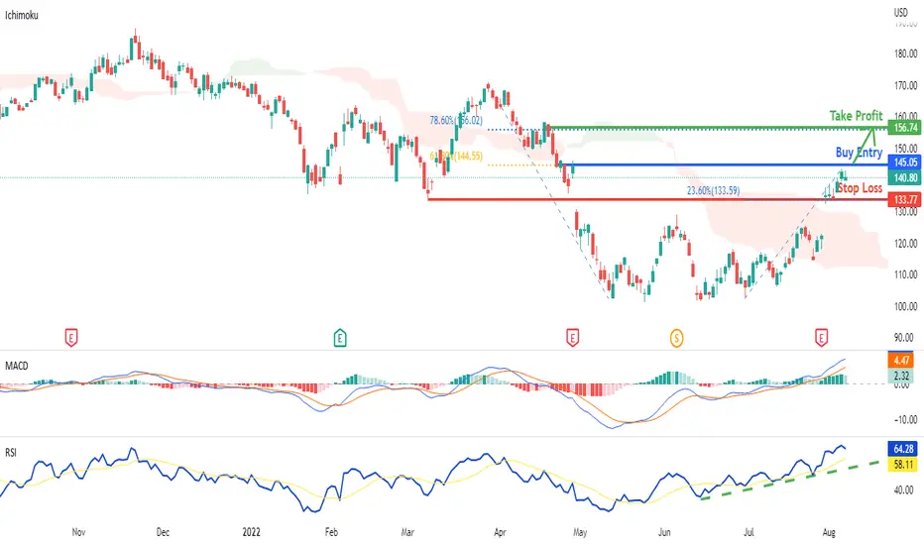Select the MACD indicator label

pyautogui.click(x=17, y=366)
